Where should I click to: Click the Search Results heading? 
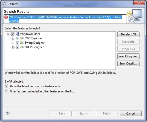[x=17, y=11]
